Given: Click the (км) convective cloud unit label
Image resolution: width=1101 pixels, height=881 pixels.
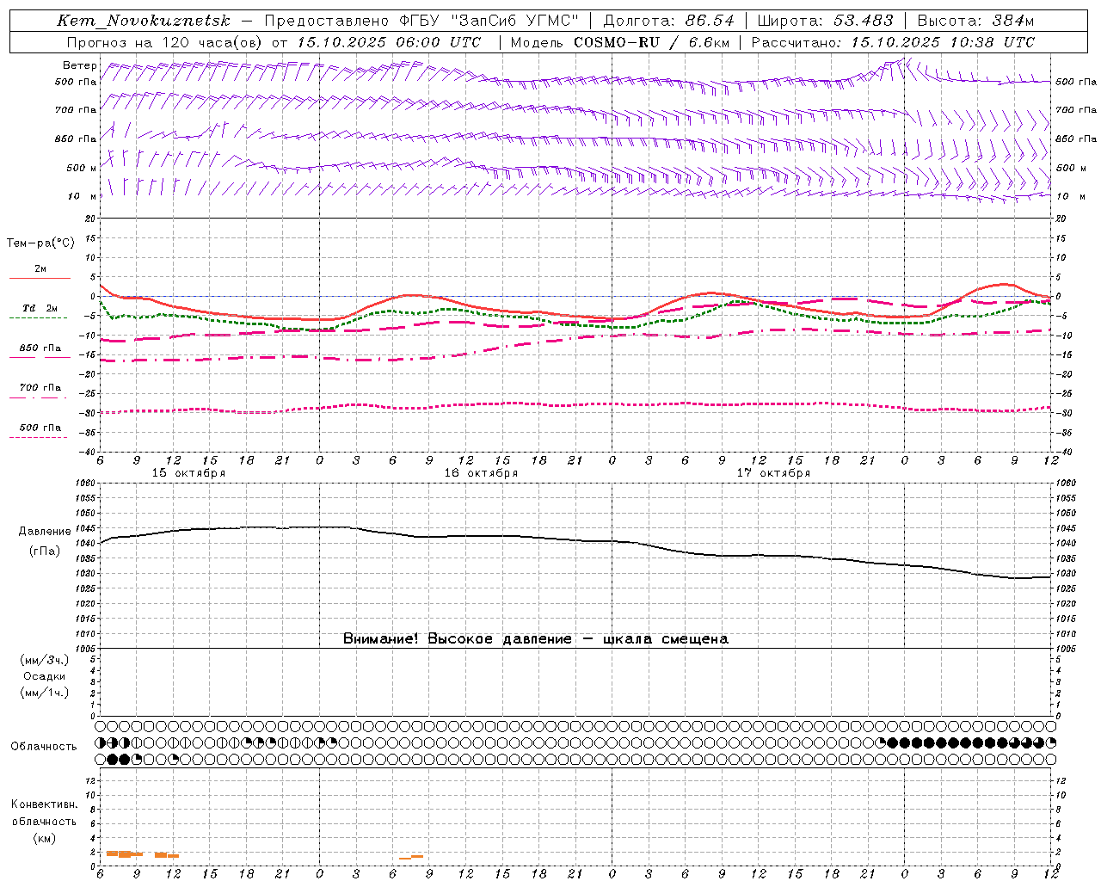Looking at the screenshot, I should click(44, 838).
